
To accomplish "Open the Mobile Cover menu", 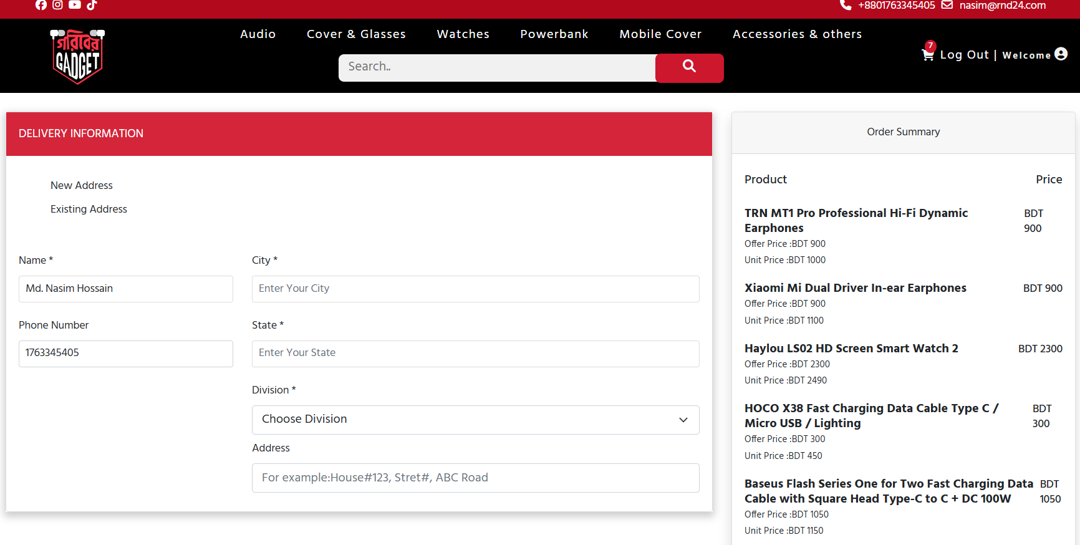I will (x=660, y=34).
